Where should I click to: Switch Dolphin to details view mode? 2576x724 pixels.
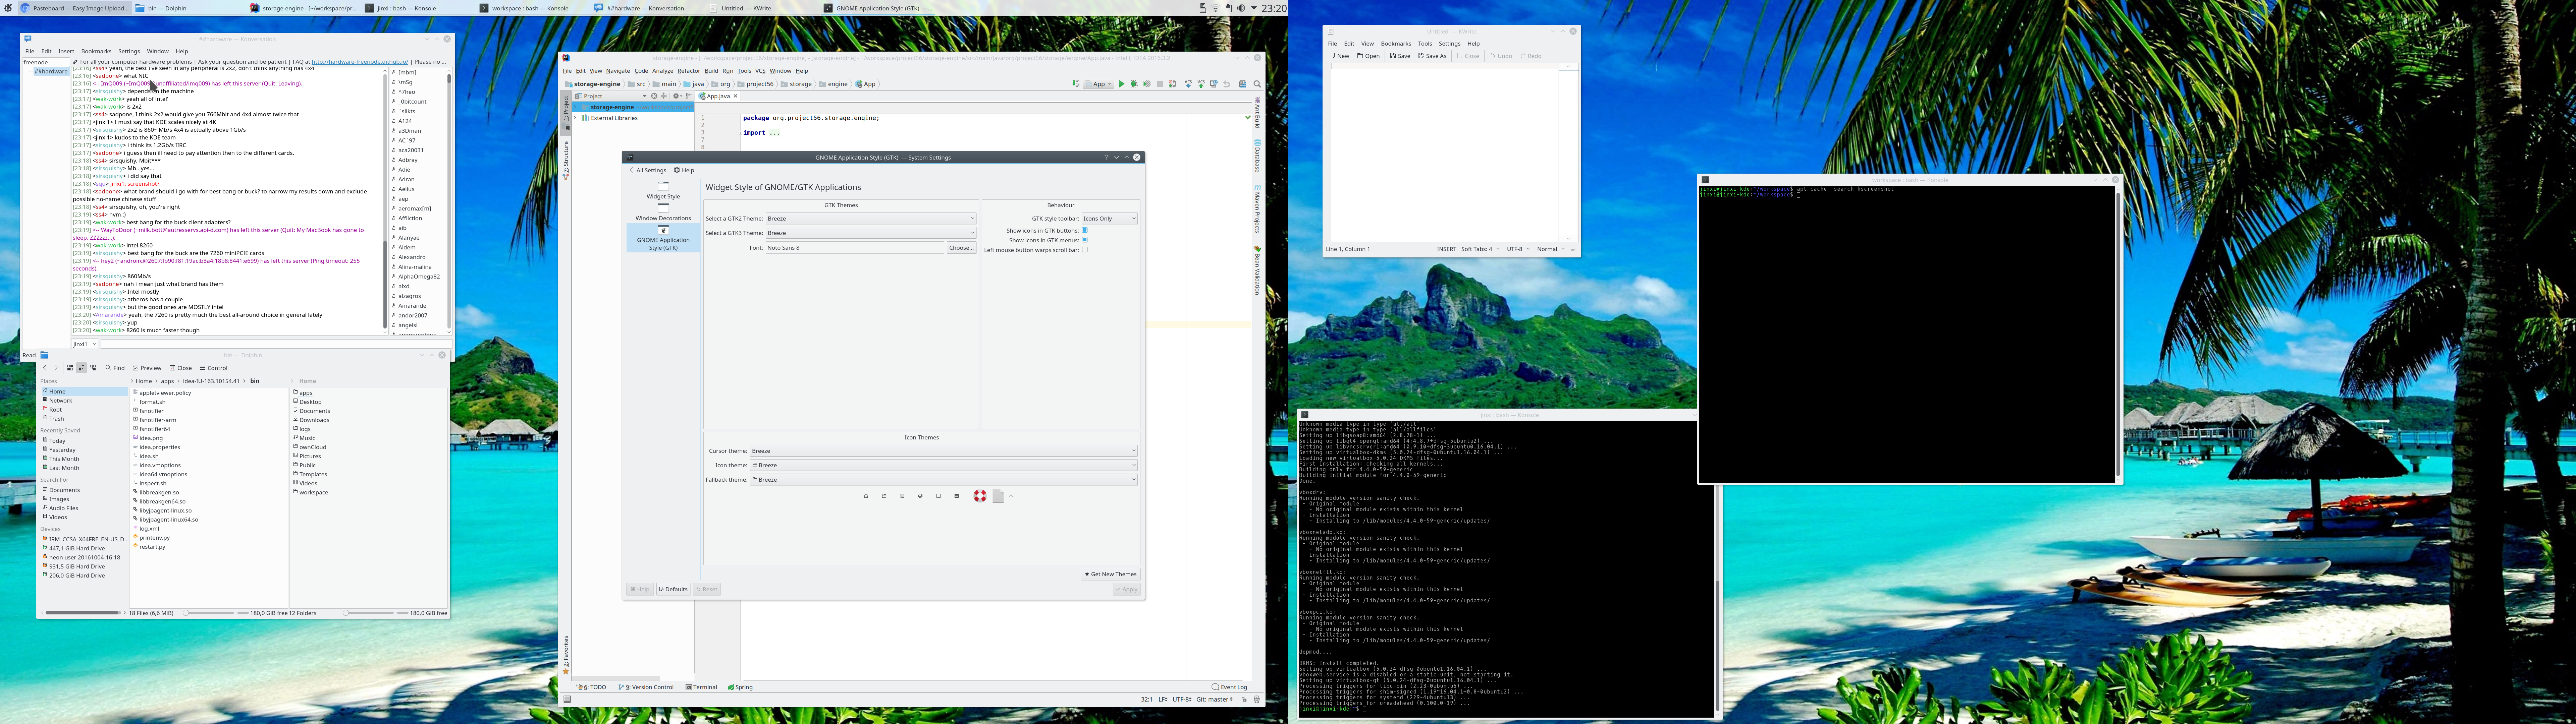[x=93, y=368]
